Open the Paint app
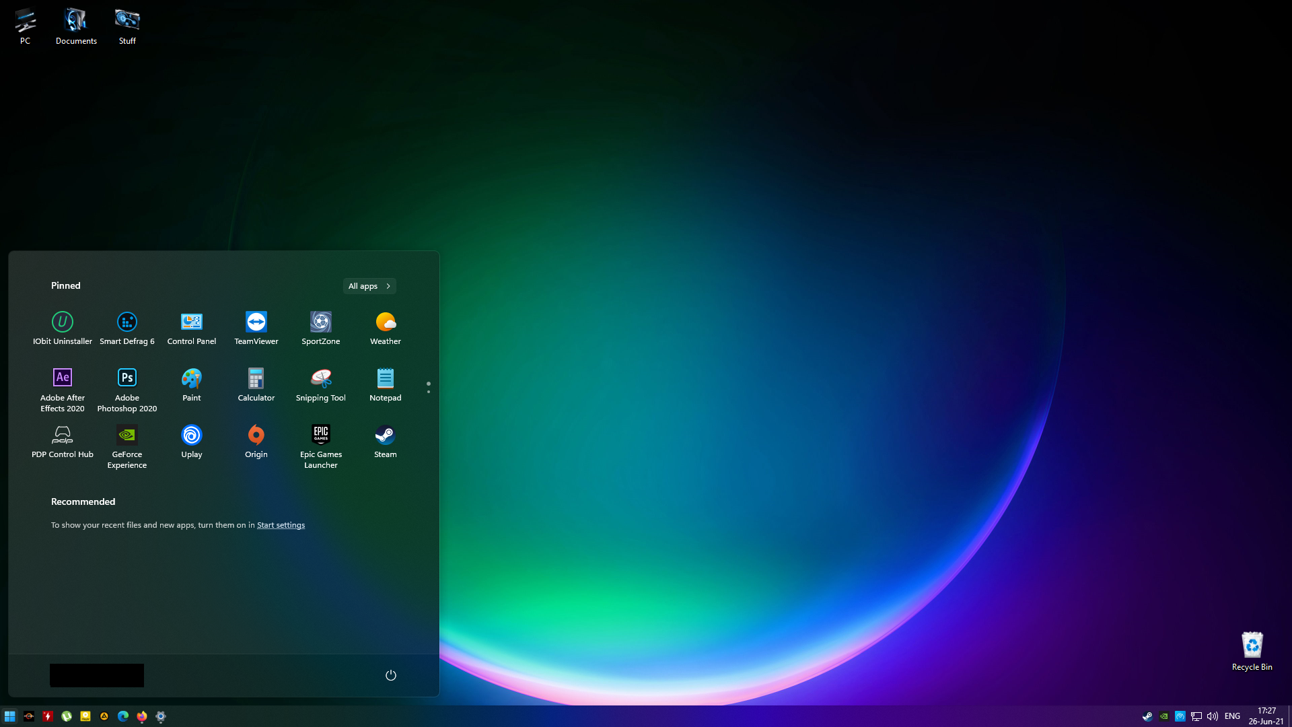Viewport: 1292px width, 727px height. (x=192, y=384)
